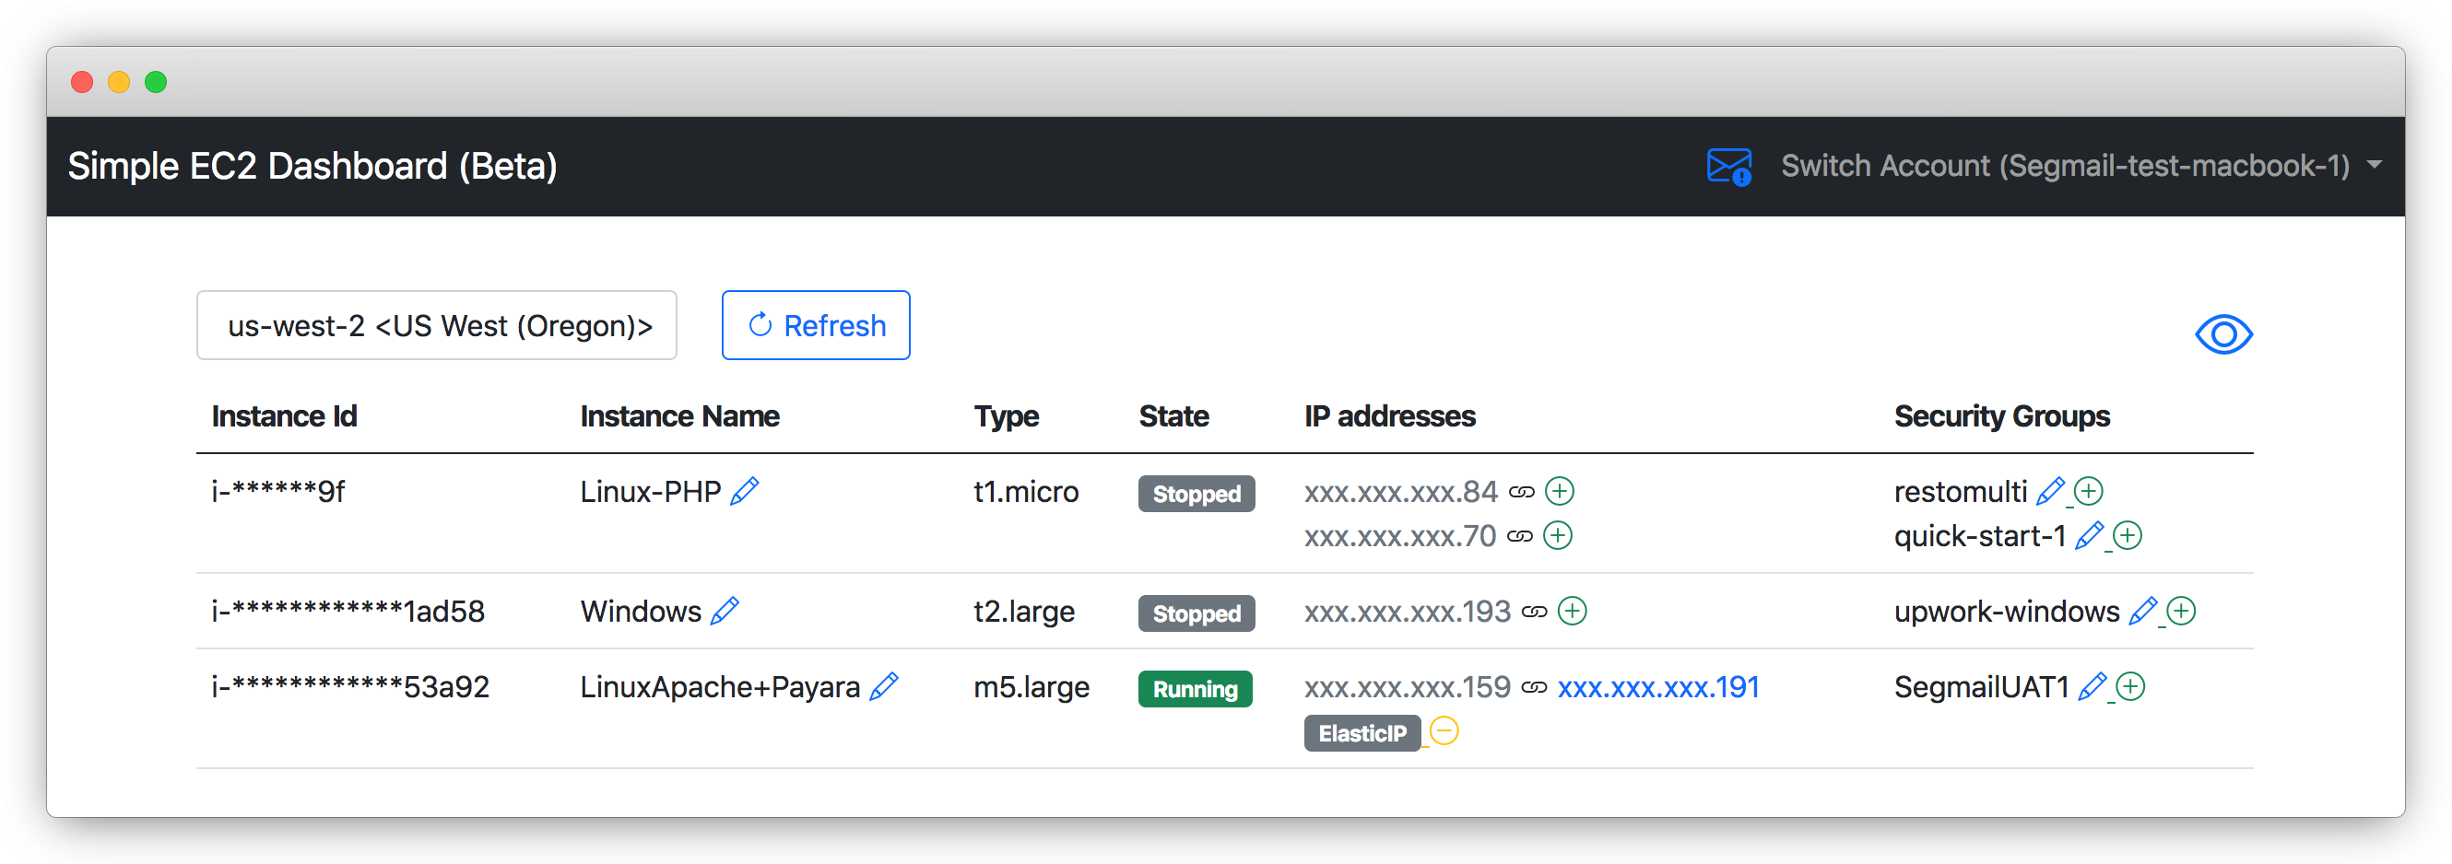Remove ElasticIP with the yellow minus icon
The height and width of the screenshot is (864, 2452).
[x=1443, y=730]
